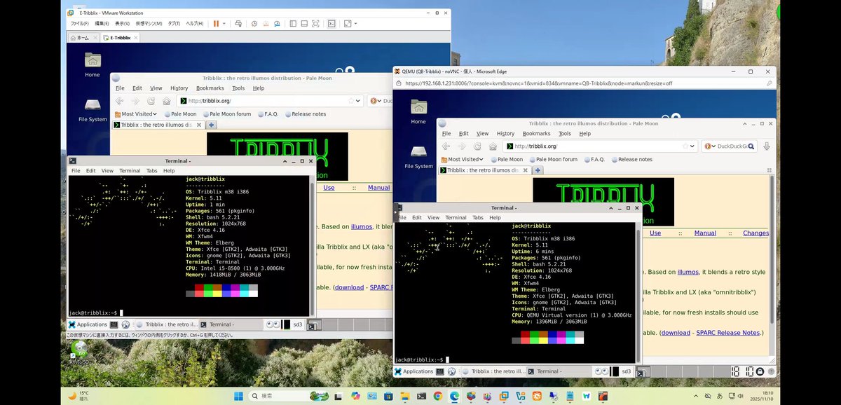This screenshot has height=405, width=841.
Task: Close the Tribblix tab in left Pale Moon
Action: (x=199, y=125)
